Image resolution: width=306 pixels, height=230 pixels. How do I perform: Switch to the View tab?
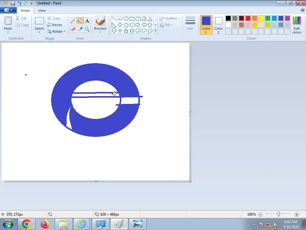click(x=42, y=10)
